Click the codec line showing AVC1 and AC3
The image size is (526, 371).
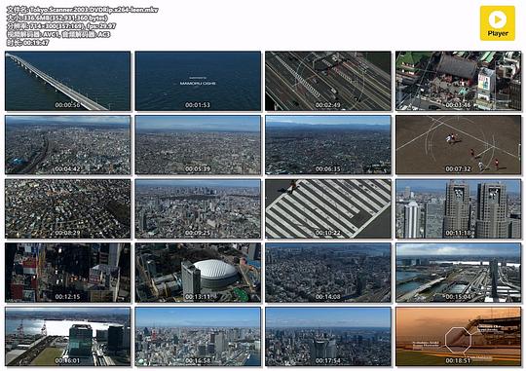58,34
